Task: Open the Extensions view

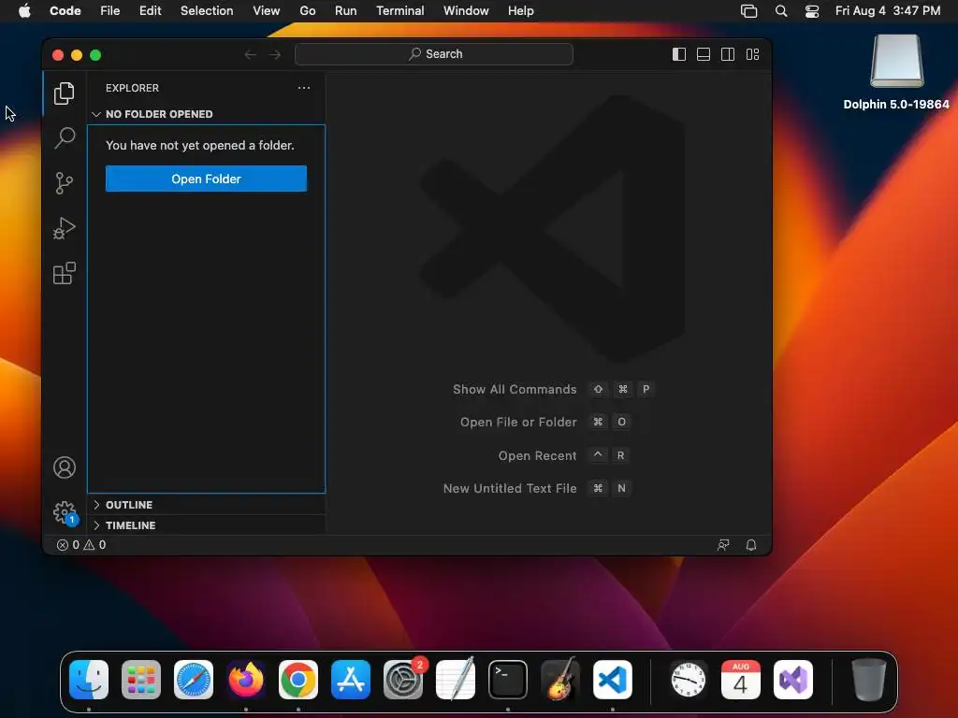Action: 65,274
